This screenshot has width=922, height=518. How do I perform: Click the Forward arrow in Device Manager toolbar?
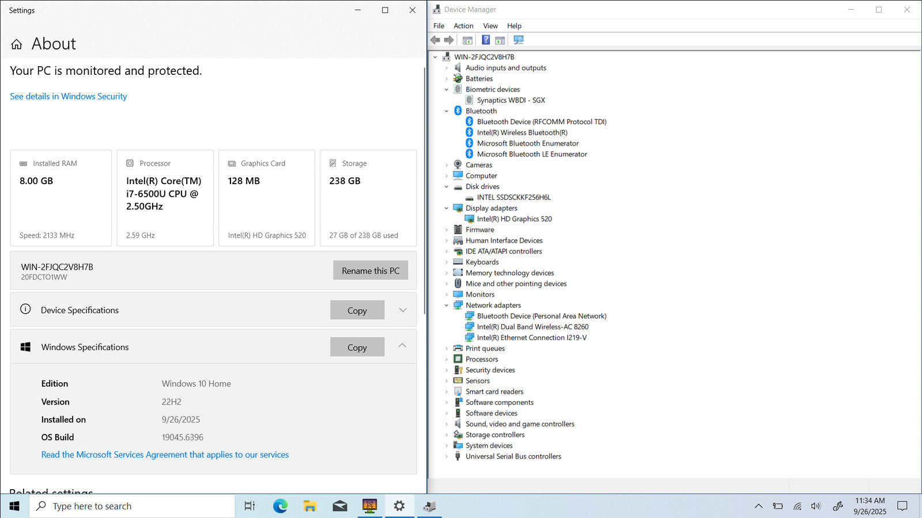pos(449,40)
